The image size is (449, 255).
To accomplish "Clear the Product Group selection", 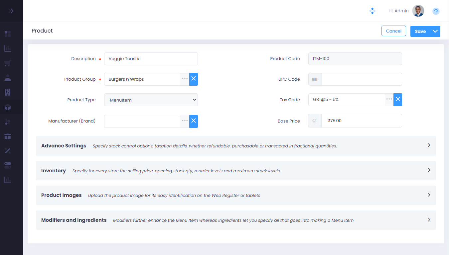I will click(x=194, y=79).
